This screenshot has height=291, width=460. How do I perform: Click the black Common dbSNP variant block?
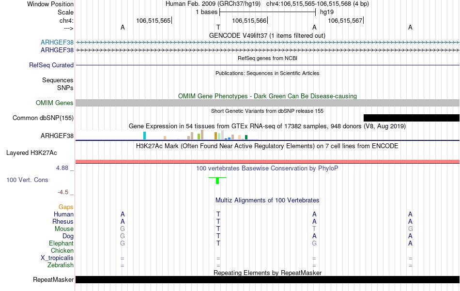pyautogui.click(x=411, y=118)
